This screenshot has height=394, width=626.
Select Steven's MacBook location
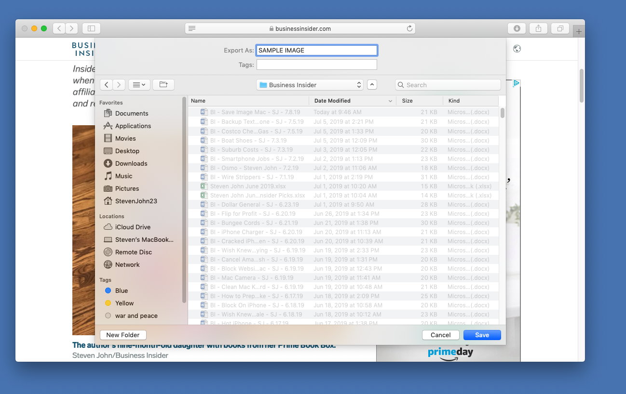(x=144, y=239)
